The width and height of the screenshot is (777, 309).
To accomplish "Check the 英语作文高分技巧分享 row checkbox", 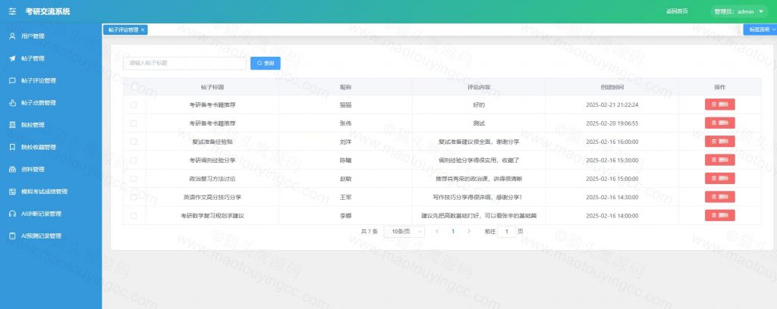I will click(134, 197).
